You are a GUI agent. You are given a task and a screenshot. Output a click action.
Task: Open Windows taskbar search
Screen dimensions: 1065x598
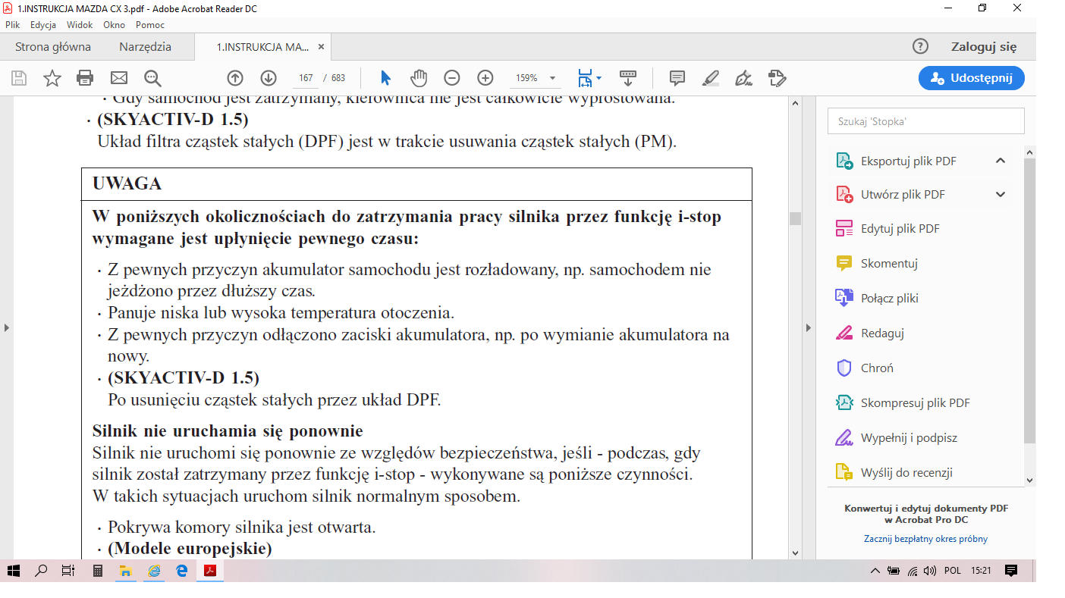coord(41,571)
